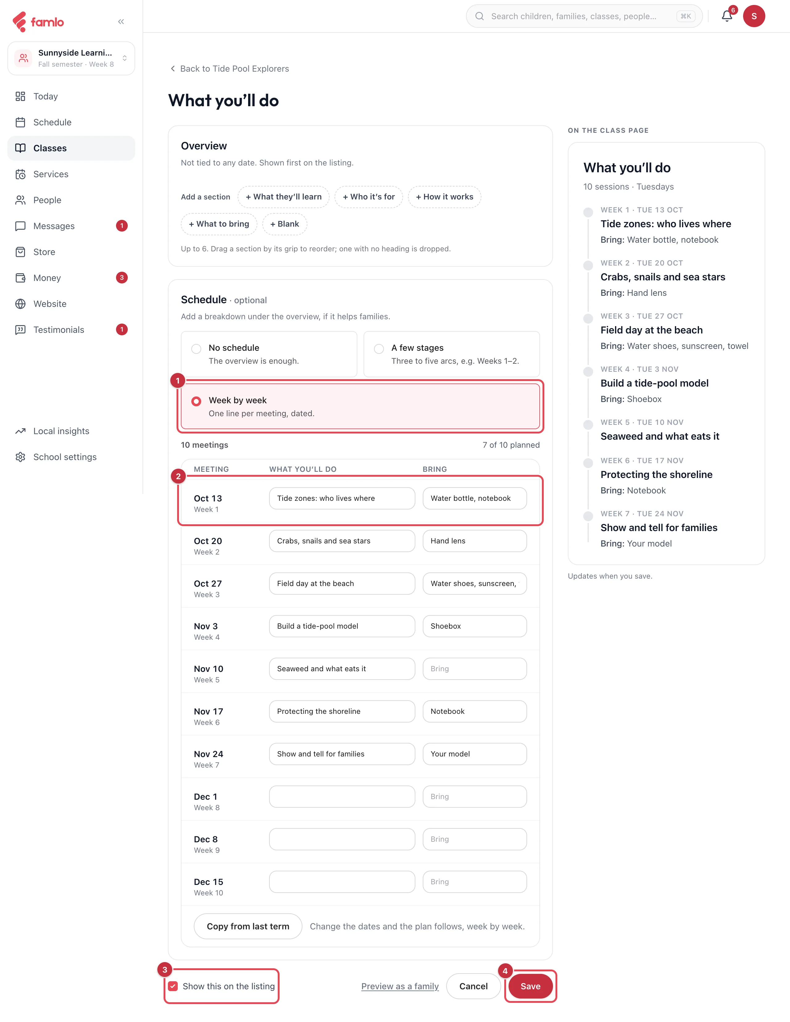This screenshot has width=790, height=1022.
Task: Click the Nov 10 Bring field
Action: pyautogui.click(x=475, y=669)
